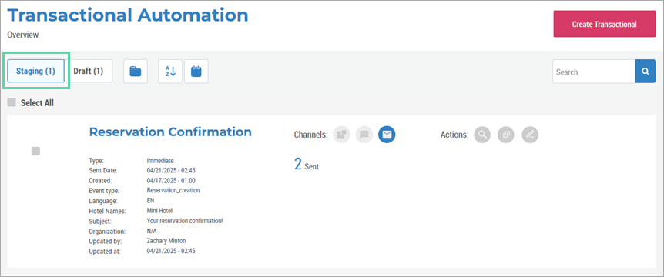The height and width of the screenshot is (277, 664).
Task: Click the edit pencil action icon
Action: point(530,135)
